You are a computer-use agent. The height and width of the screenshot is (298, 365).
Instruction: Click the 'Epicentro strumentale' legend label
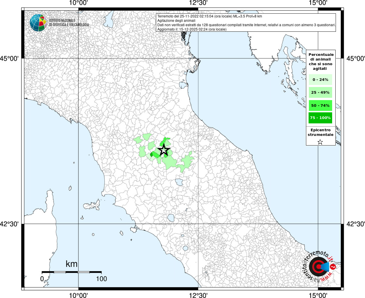[321, 132]
